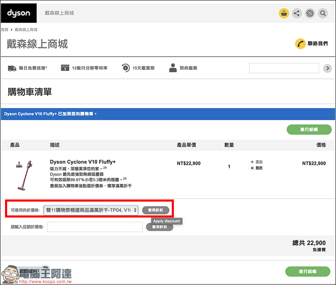This screenshot has height=285, width=336.
Task: Open the yellow shopping basket icon
Action: [284, 13]
